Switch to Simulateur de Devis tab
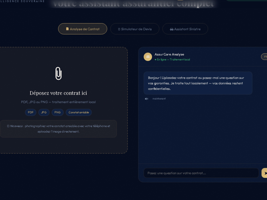Image resolution: width=267 pixels, height=200 pixels. (135, 29)
